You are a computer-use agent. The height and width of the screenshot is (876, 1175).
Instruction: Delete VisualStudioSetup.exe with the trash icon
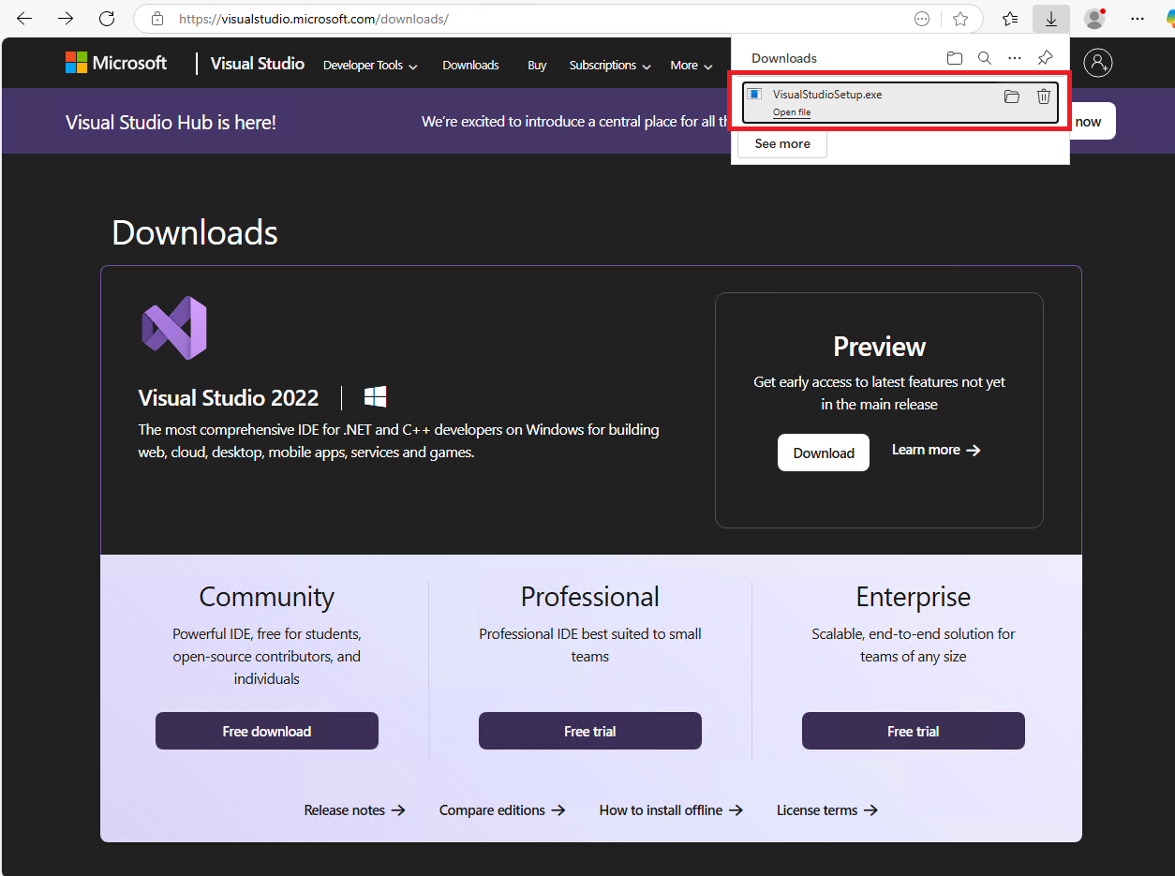coord(1044,96)
